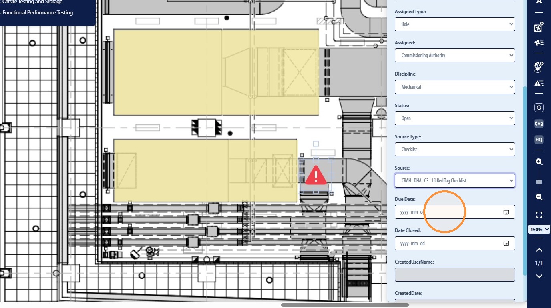
Task: Click the add equipment fan icon
Action: pyautogui.click(x=539, y=27)
